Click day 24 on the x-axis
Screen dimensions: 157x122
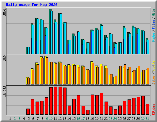115,119
